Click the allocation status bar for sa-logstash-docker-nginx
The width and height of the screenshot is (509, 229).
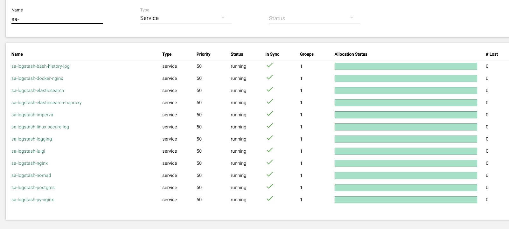click(406, 79)
